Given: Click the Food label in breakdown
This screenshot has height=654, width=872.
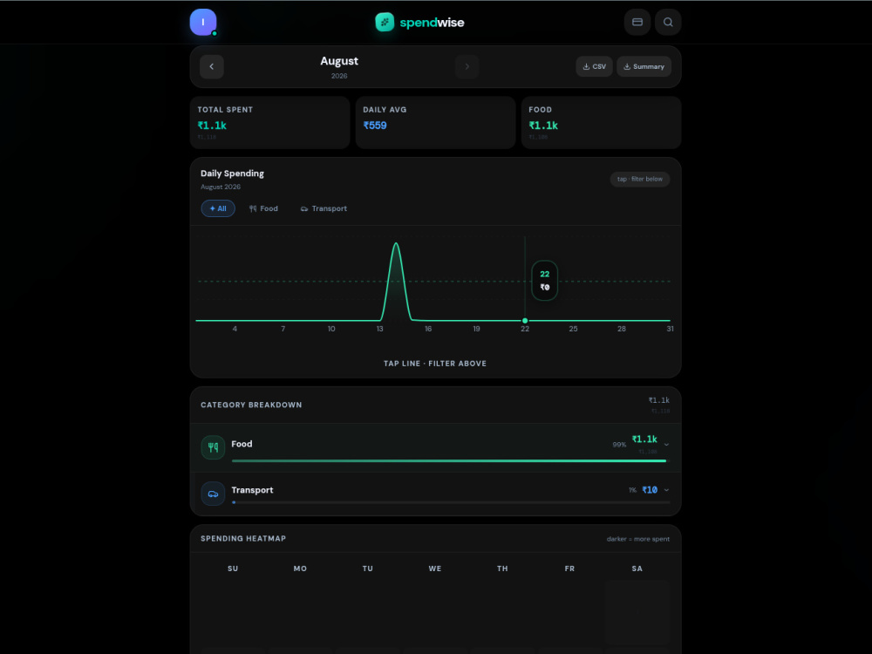Looking at the screenshot, I should 242,444.
